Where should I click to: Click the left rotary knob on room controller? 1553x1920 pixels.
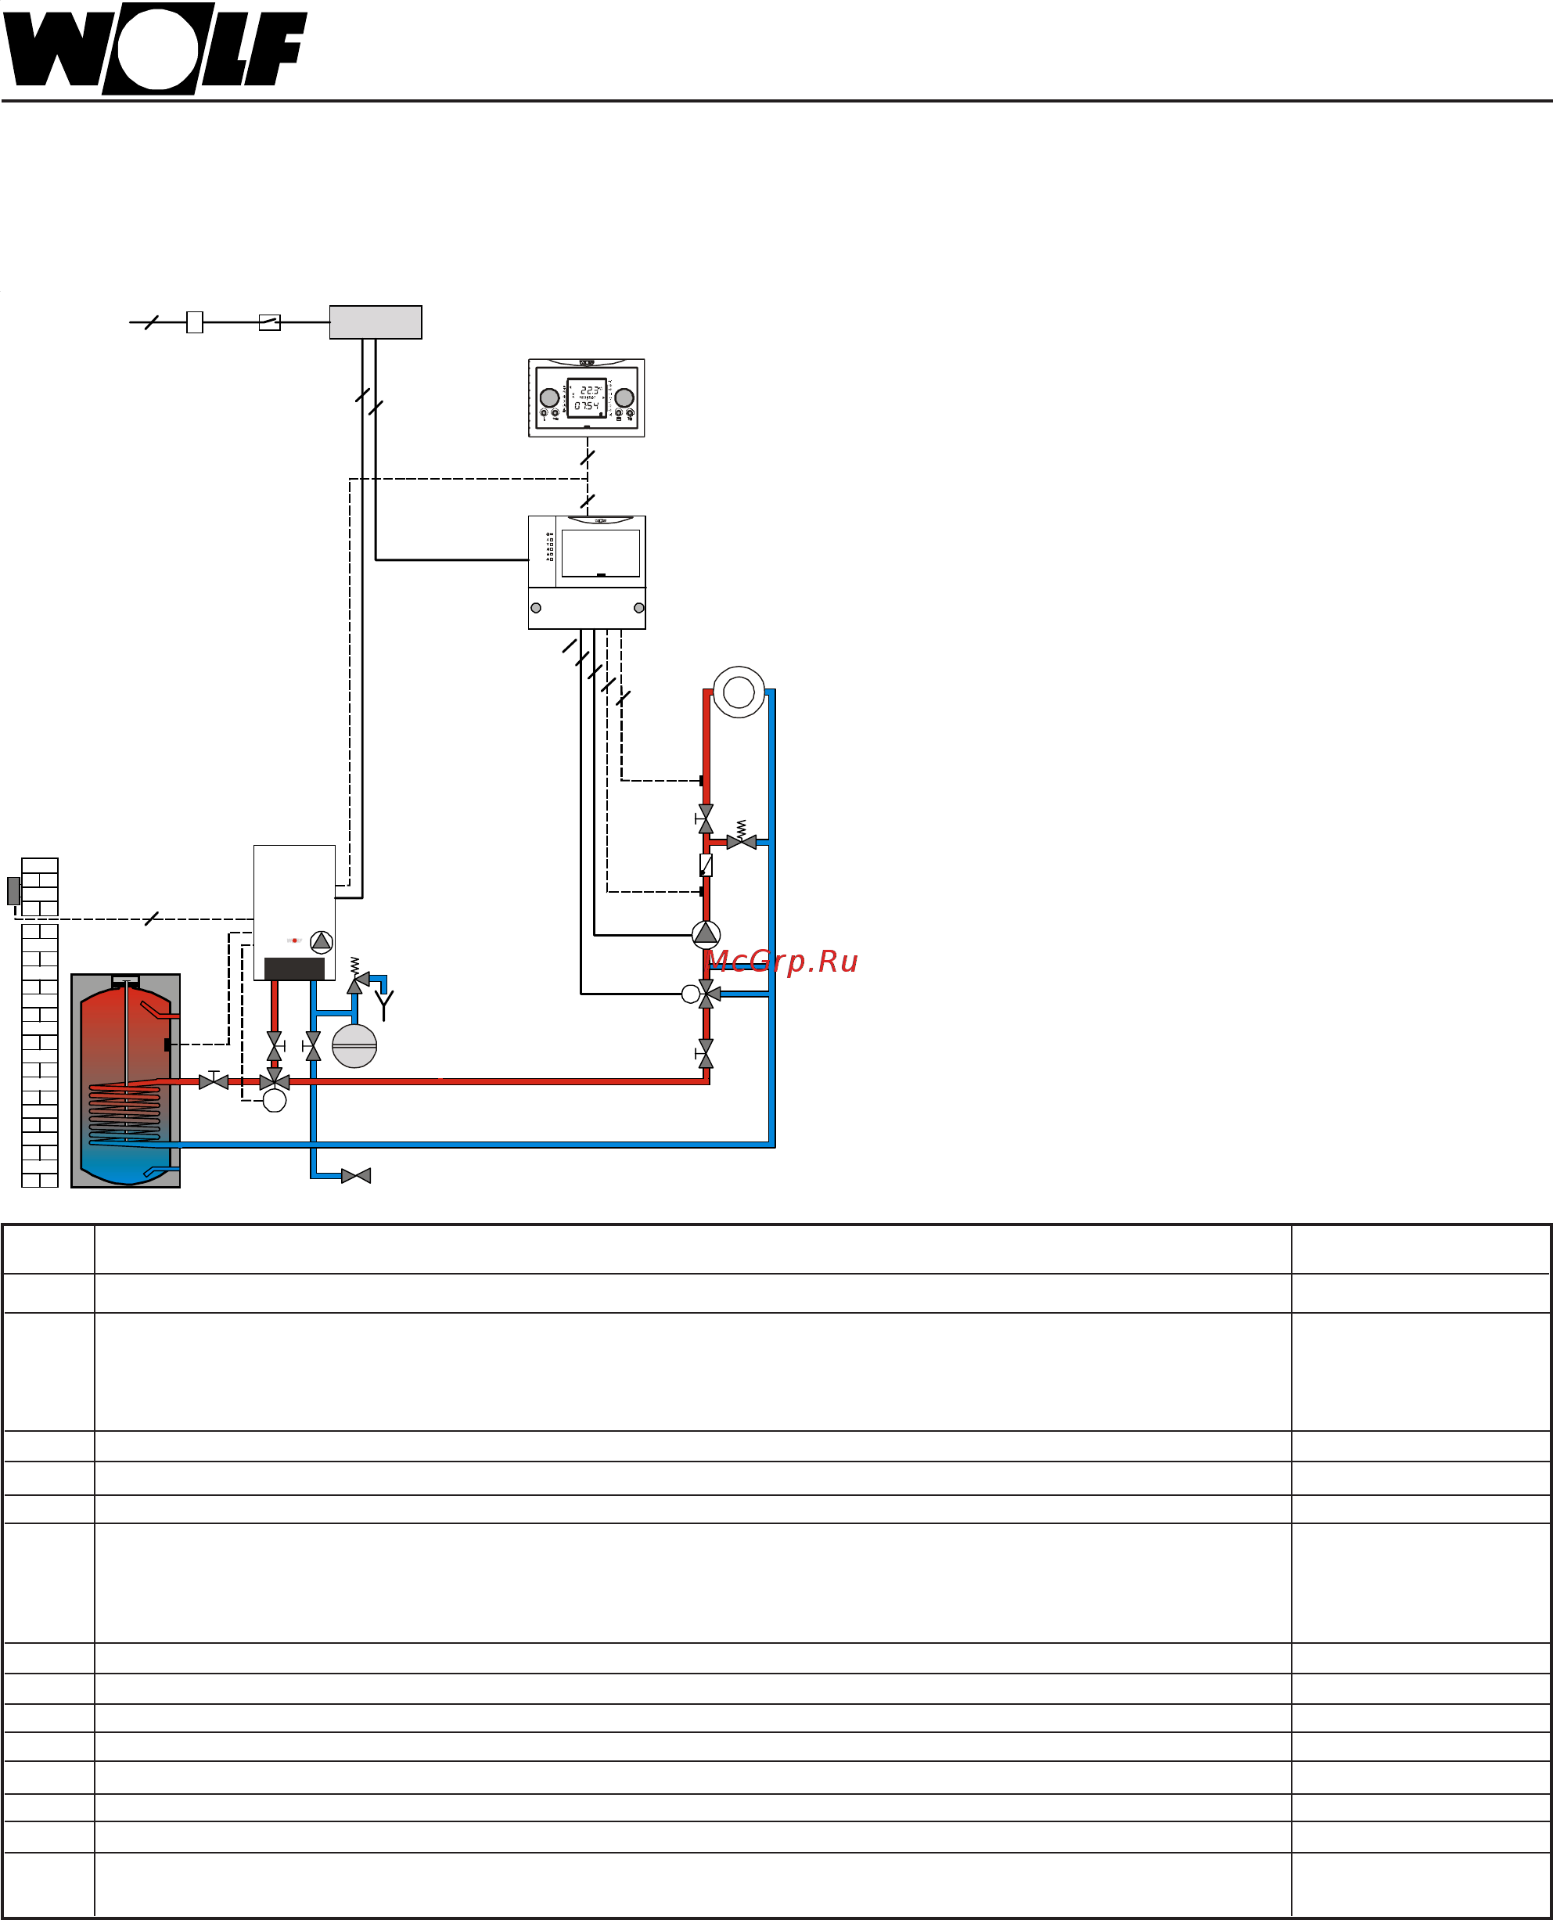[x=549, y=397]
